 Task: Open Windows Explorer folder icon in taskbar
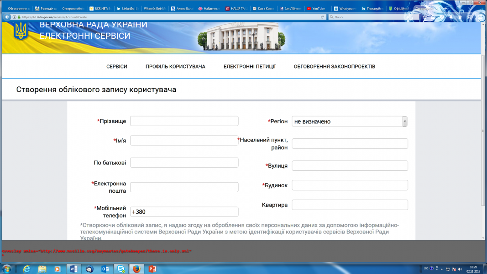(x=42, y=269)
